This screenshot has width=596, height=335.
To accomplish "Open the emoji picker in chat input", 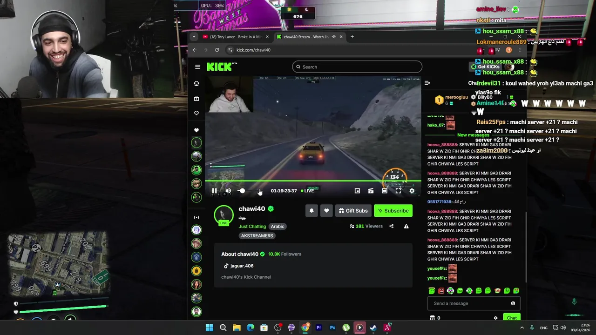I will click(513, 303).
